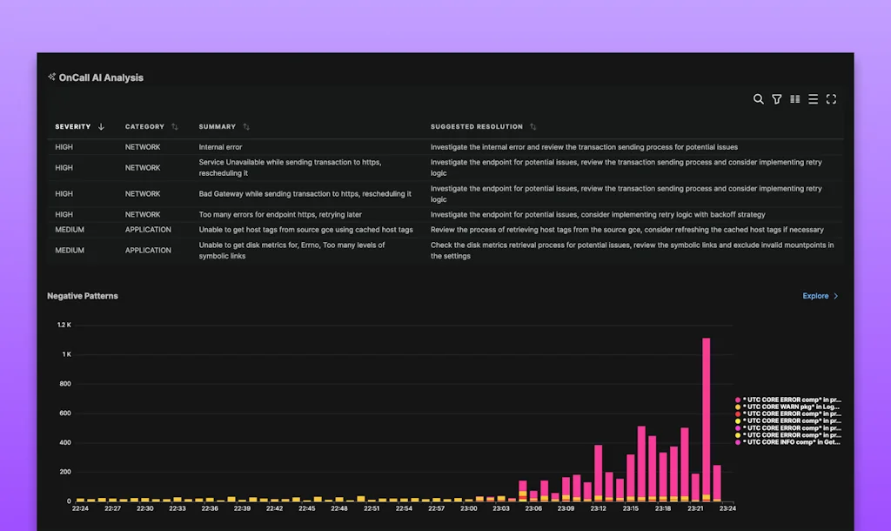Click the SUGGESTED RESOLUTION sort arrows
Viewport: 891px width, 531px height.
[532, 127]
